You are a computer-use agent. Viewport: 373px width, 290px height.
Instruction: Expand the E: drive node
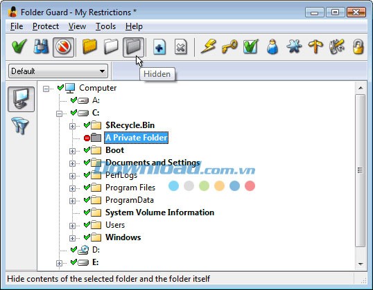pyautogui.click(x=59, y=263)
